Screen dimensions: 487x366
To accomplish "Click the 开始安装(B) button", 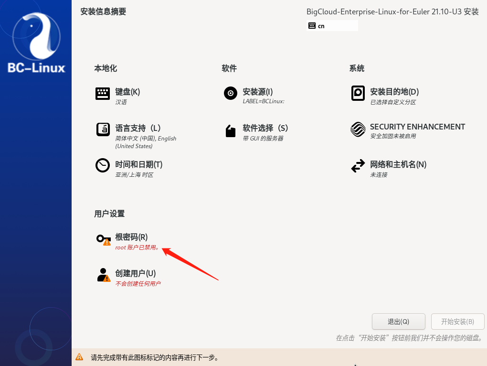I will [x=457, y=322].
